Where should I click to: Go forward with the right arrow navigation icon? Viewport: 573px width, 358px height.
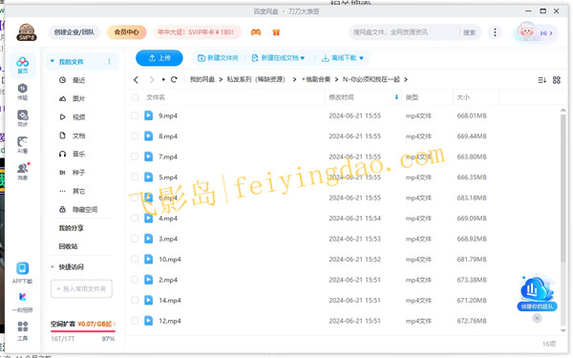coord(152,79)
